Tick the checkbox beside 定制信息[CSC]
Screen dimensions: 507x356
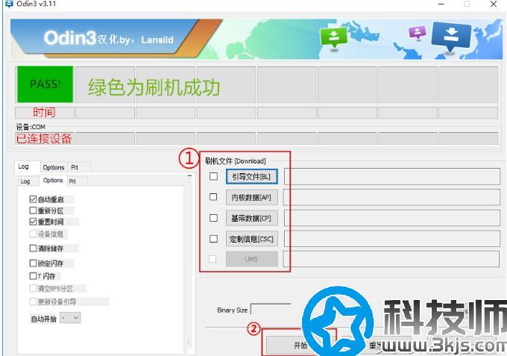coord(213,239)
